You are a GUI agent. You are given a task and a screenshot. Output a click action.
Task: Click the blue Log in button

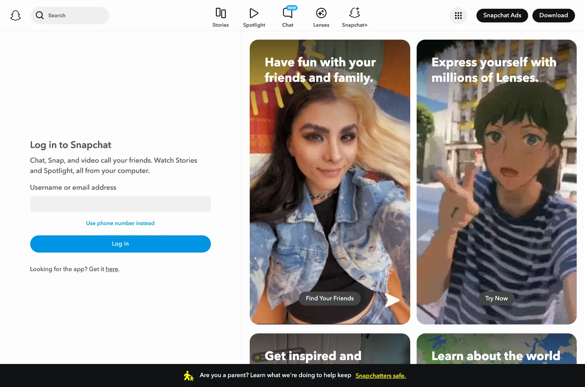(x=120, y=244)
